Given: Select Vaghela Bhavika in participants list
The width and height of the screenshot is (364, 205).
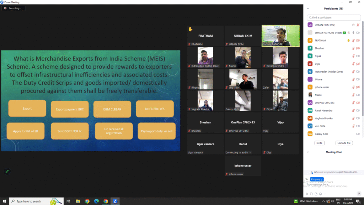Looking at the screenshot, I should (325, 118).
